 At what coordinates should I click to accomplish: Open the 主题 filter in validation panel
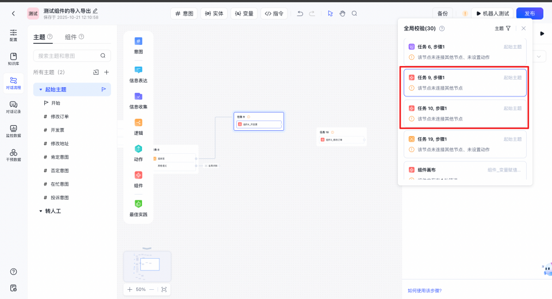(x=503, y=28)
